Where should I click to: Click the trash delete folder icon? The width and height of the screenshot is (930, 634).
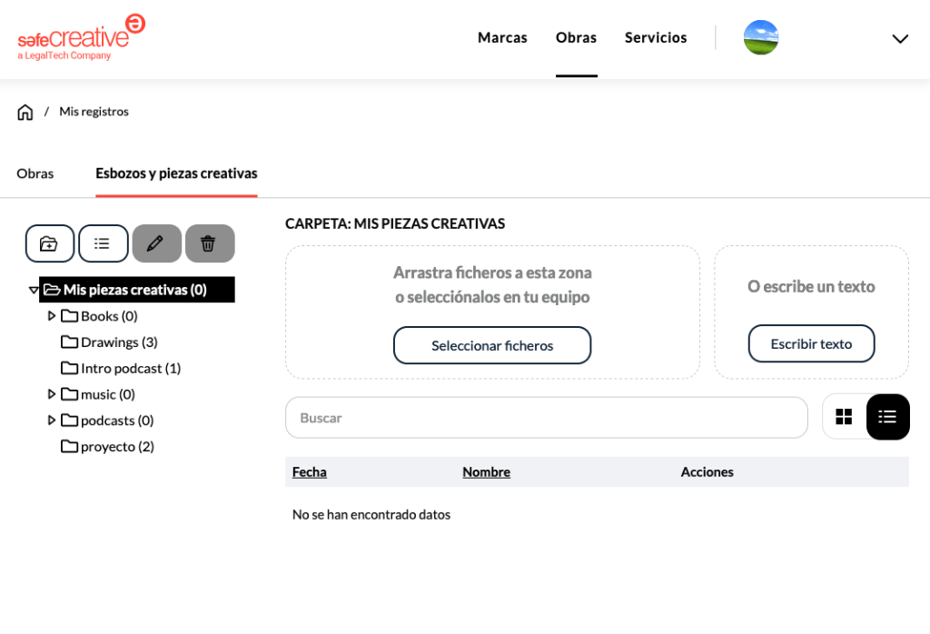tap(209, 243)
